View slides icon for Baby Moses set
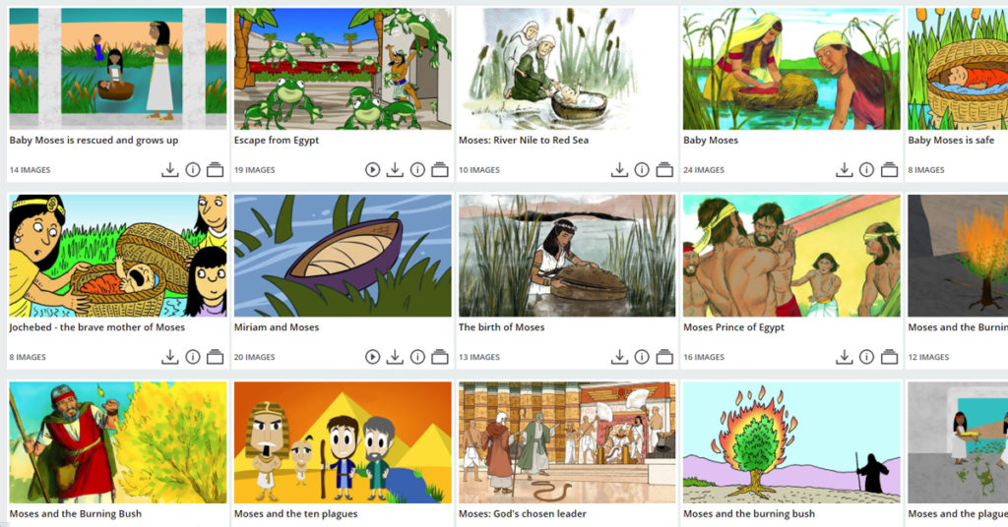This screenshot has height=527, width=1008. (x=889, y=169)
